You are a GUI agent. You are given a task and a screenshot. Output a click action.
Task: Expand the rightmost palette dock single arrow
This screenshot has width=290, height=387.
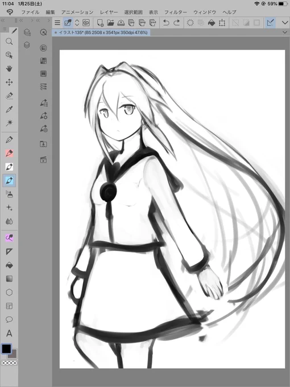(x=48, y=20)
